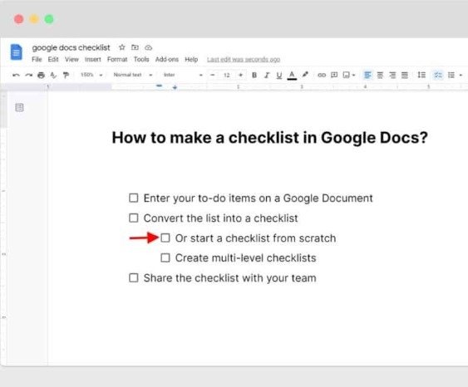Open text color picker
This screenshot has height=387, width=468.
click(292, 75)
